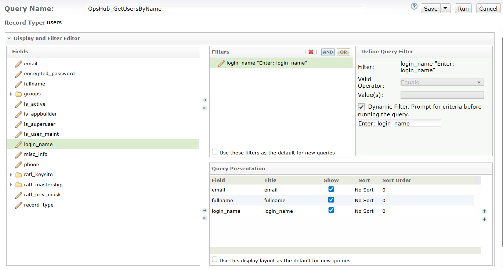
Task: Collapse the Display and Filter Editor section
Action: point(9,38)
